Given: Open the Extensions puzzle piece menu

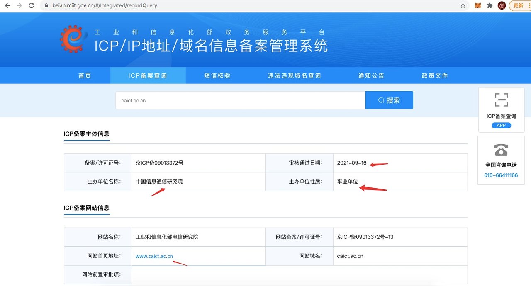Looking at the screenshot, I should tap(490, 6).
